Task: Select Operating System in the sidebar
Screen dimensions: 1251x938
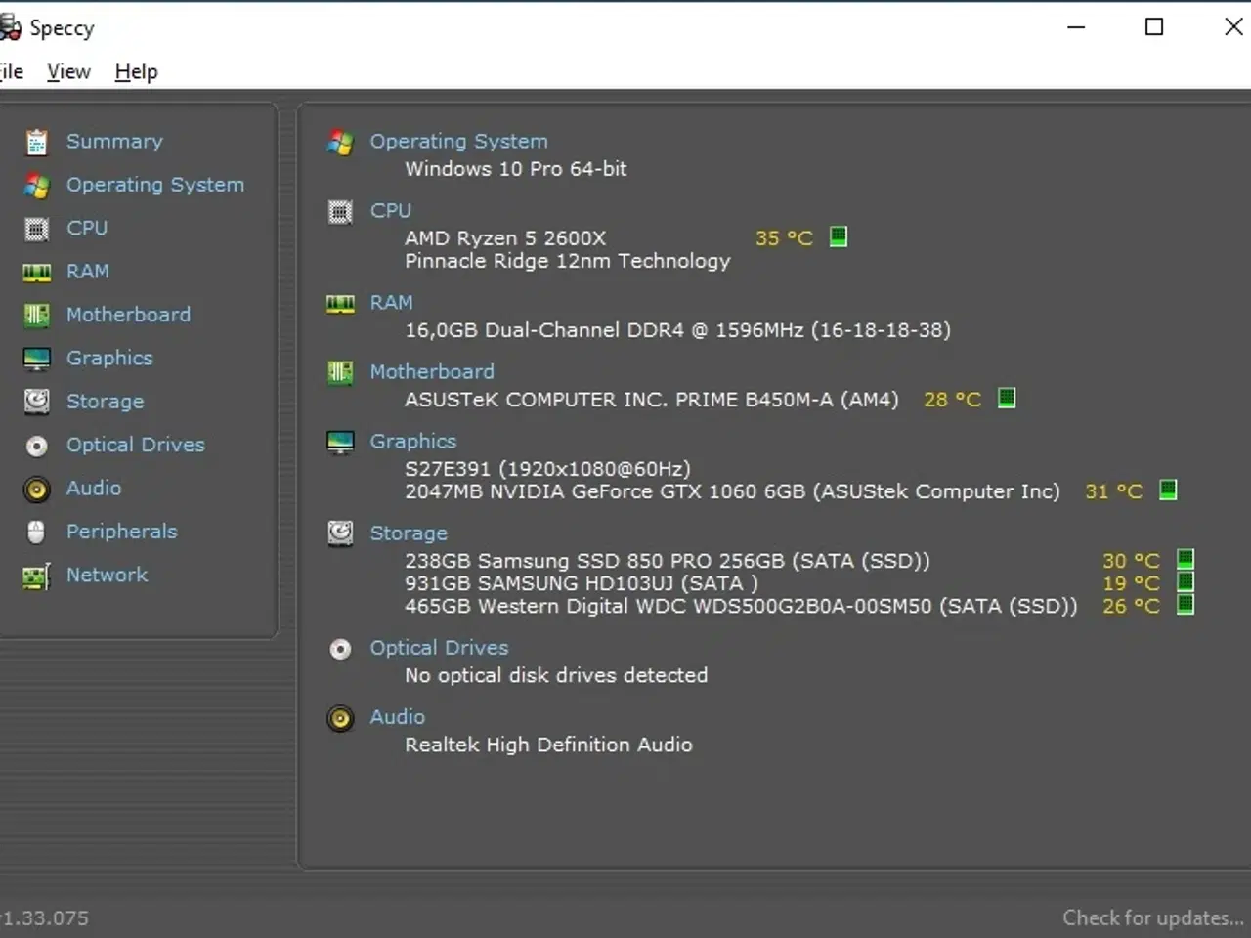Action: [x=155, y=185]
